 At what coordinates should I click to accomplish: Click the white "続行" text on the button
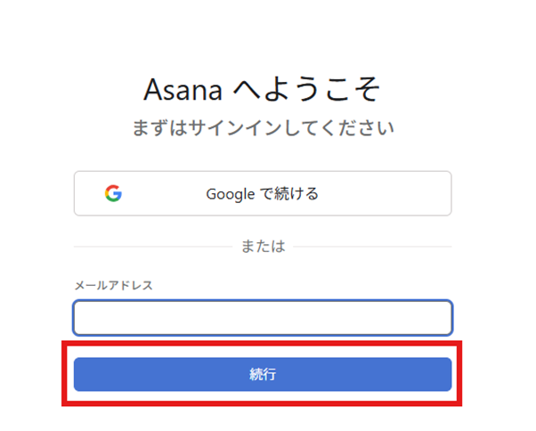tap(263, 375)
